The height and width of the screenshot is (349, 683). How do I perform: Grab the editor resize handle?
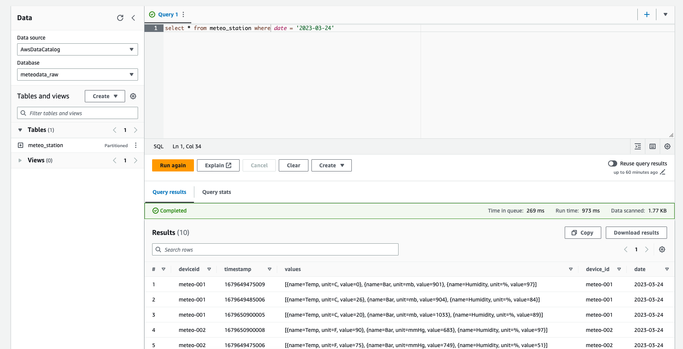(671, 135)
